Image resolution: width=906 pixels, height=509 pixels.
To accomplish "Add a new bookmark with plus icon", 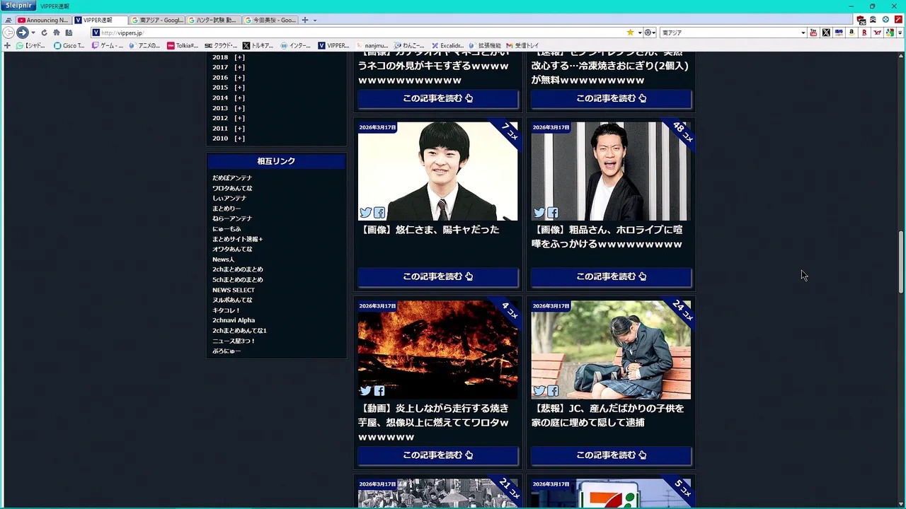I will [x=7, y=45].
